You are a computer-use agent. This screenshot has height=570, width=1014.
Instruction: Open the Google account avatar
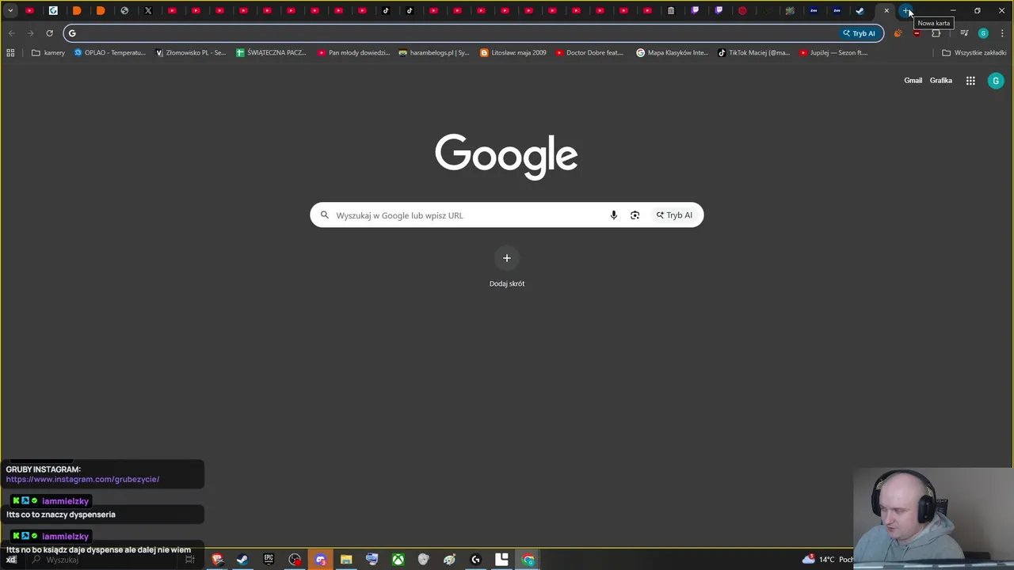pyautogui.click(x=996, y=81)
